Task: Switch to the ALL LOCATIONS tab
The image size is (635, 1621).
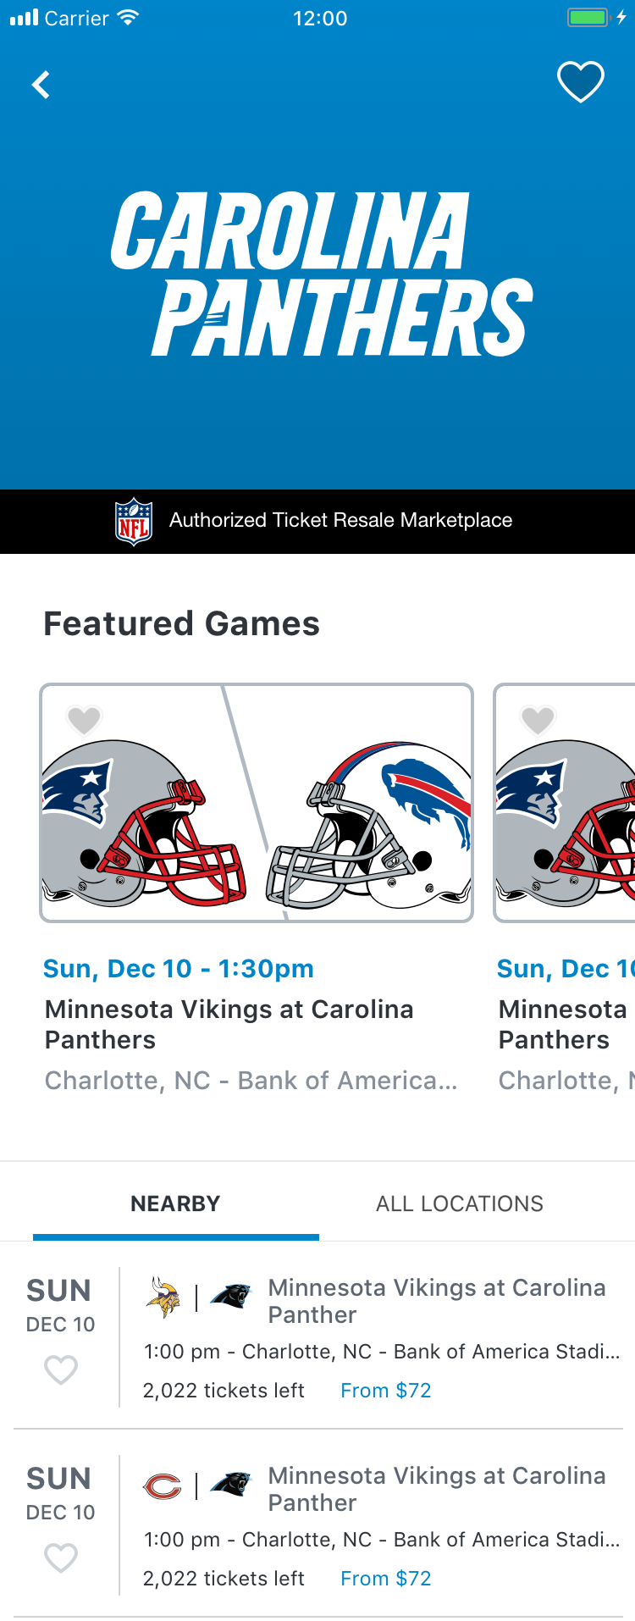Action: pyautogui.click(x=460, y=1203)
